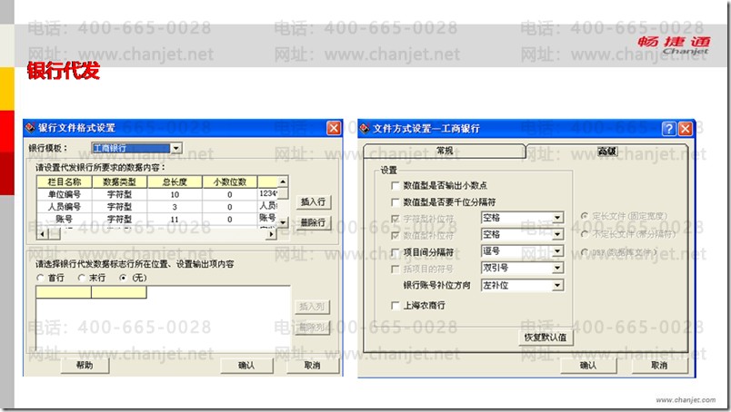Switch to the 常规 tab

tap(445, 151)
